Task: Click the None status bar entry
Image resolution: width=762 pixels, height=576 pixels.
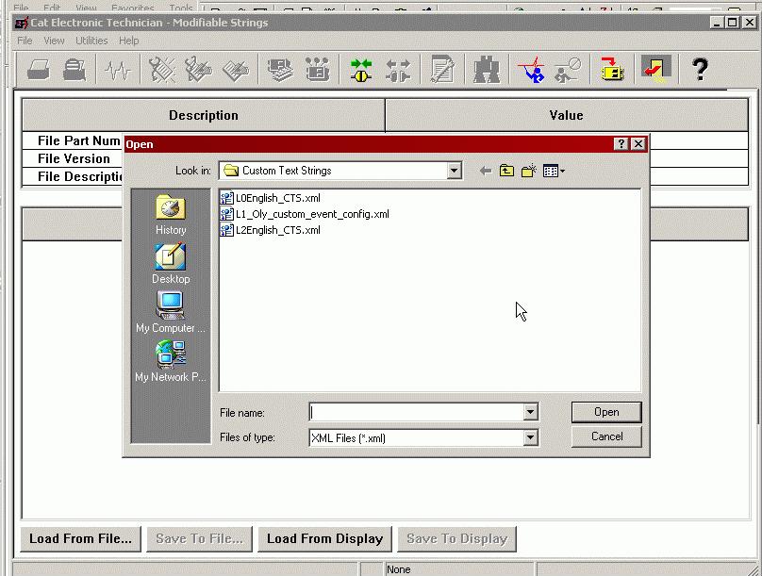Action: click(399, 569)
